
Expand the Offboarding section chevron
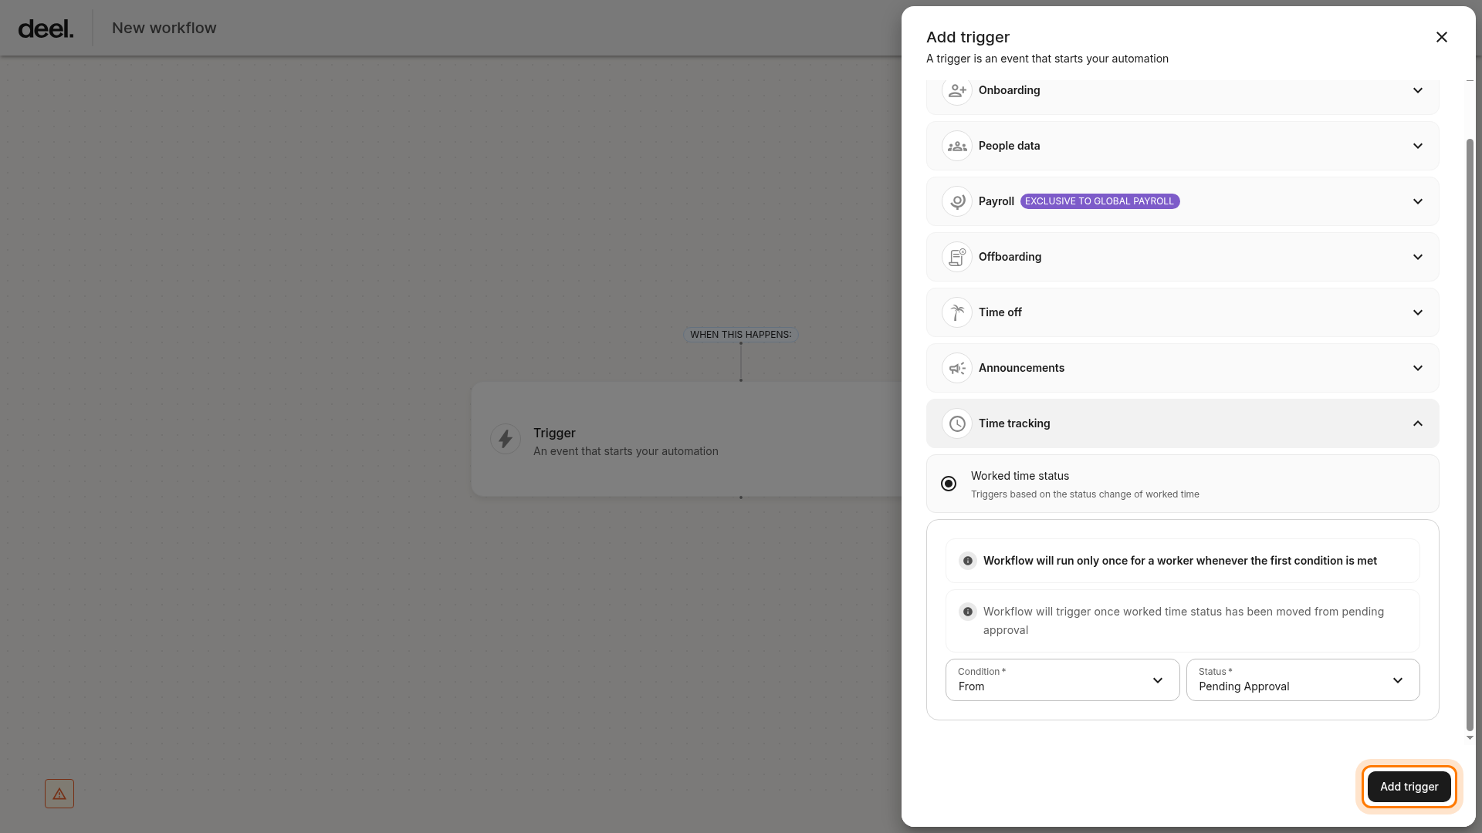(1418, 257)
